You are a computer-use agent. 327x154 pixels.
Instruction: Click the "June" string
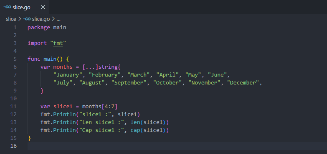click(x=217, y=75)
